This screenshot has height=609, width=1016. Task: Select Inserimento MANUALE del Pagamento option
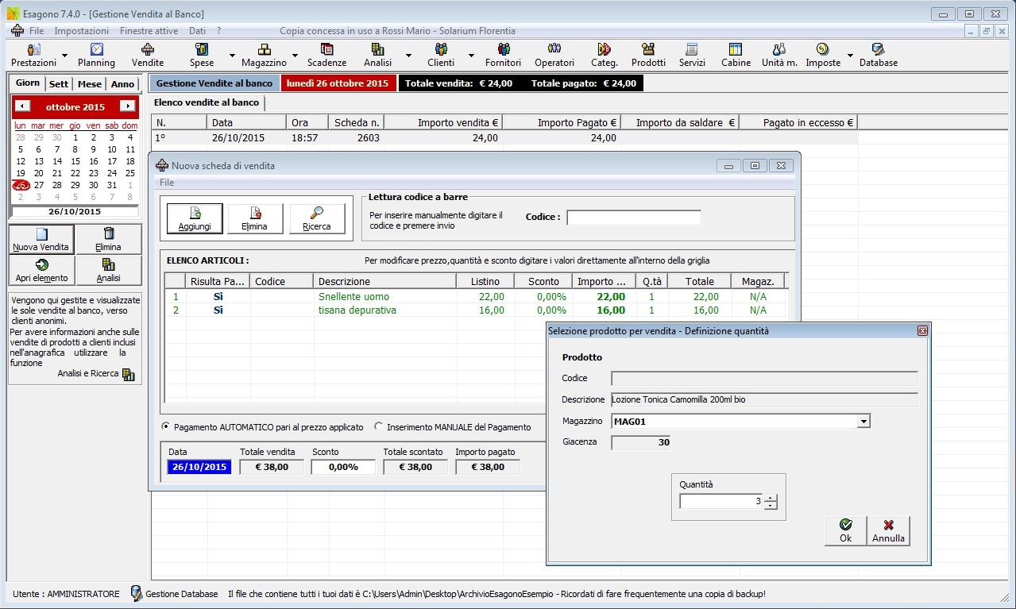(x=379, y=426)
